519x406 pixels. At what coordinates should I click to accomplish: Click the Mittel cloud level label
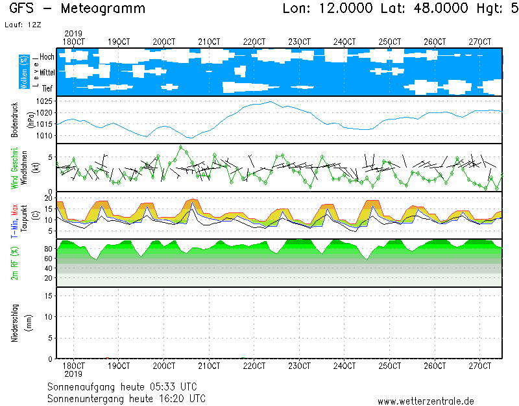[x=47, y=73]
